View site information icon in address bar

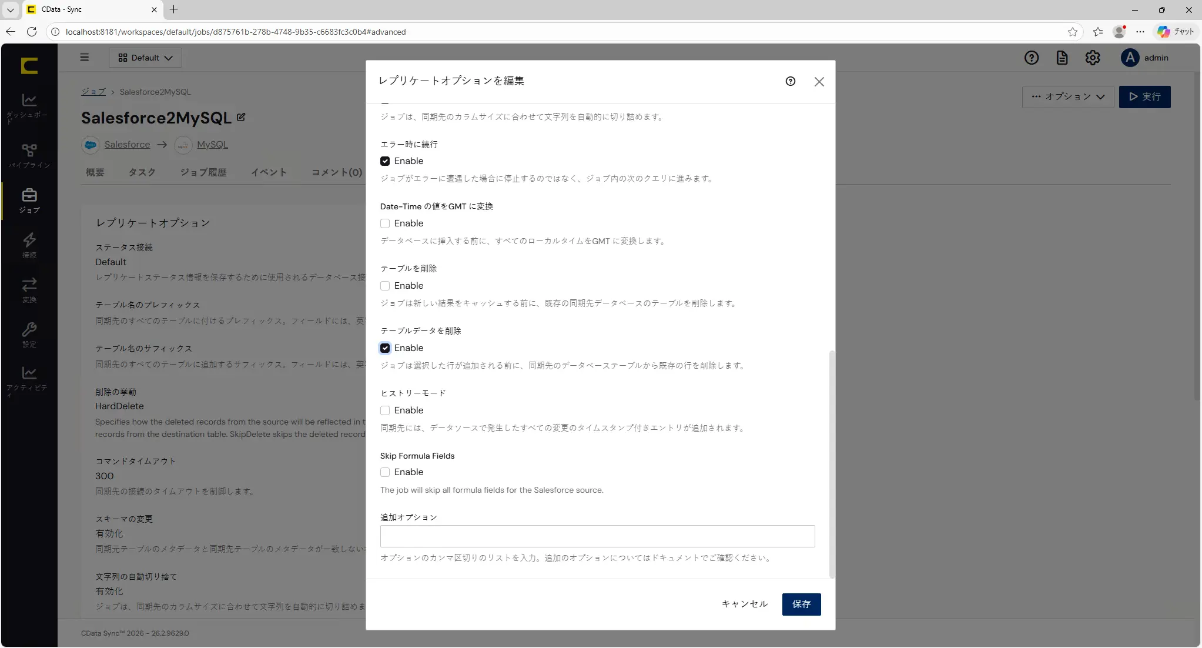pos(55,32)
